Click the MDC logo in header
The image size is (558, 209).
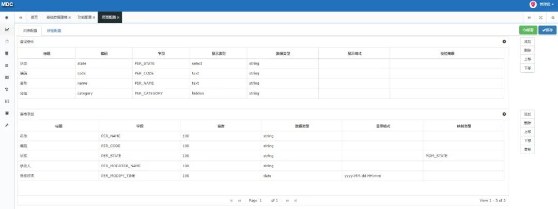[x=7, y=4]
